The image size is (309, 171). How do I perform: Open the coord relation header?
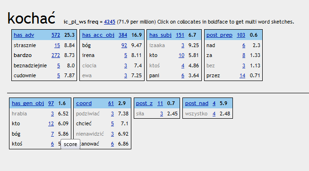(x=84, y=103)
